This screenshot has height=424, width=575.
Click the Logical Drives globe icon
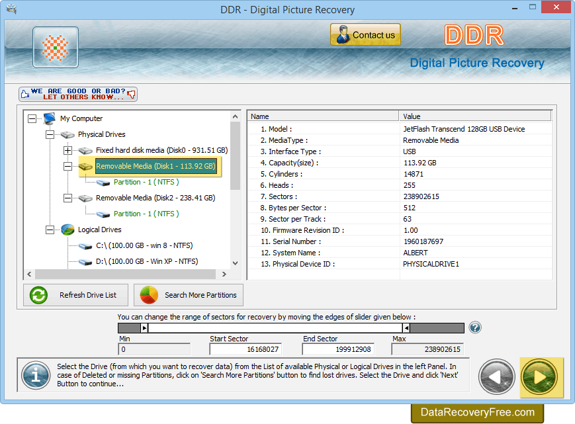point(67,230)
